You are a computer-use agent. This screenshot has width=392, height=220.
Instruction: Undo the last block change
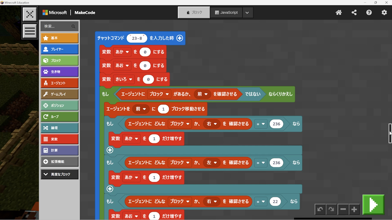[x=320, y=209]
